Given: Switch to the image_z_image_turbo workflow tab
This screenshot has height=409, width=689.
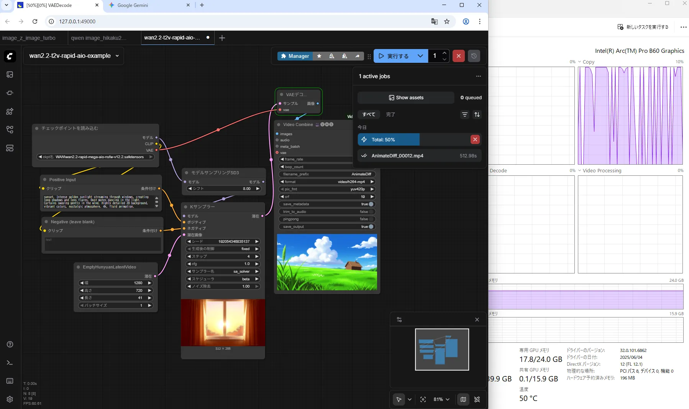Looking at the screenshot, I should click(x=29, y=38).
